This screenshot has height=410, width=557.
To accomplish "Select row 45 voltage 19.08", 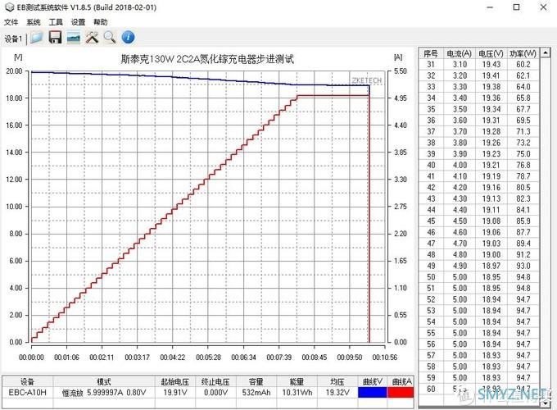I will point(491,221).
